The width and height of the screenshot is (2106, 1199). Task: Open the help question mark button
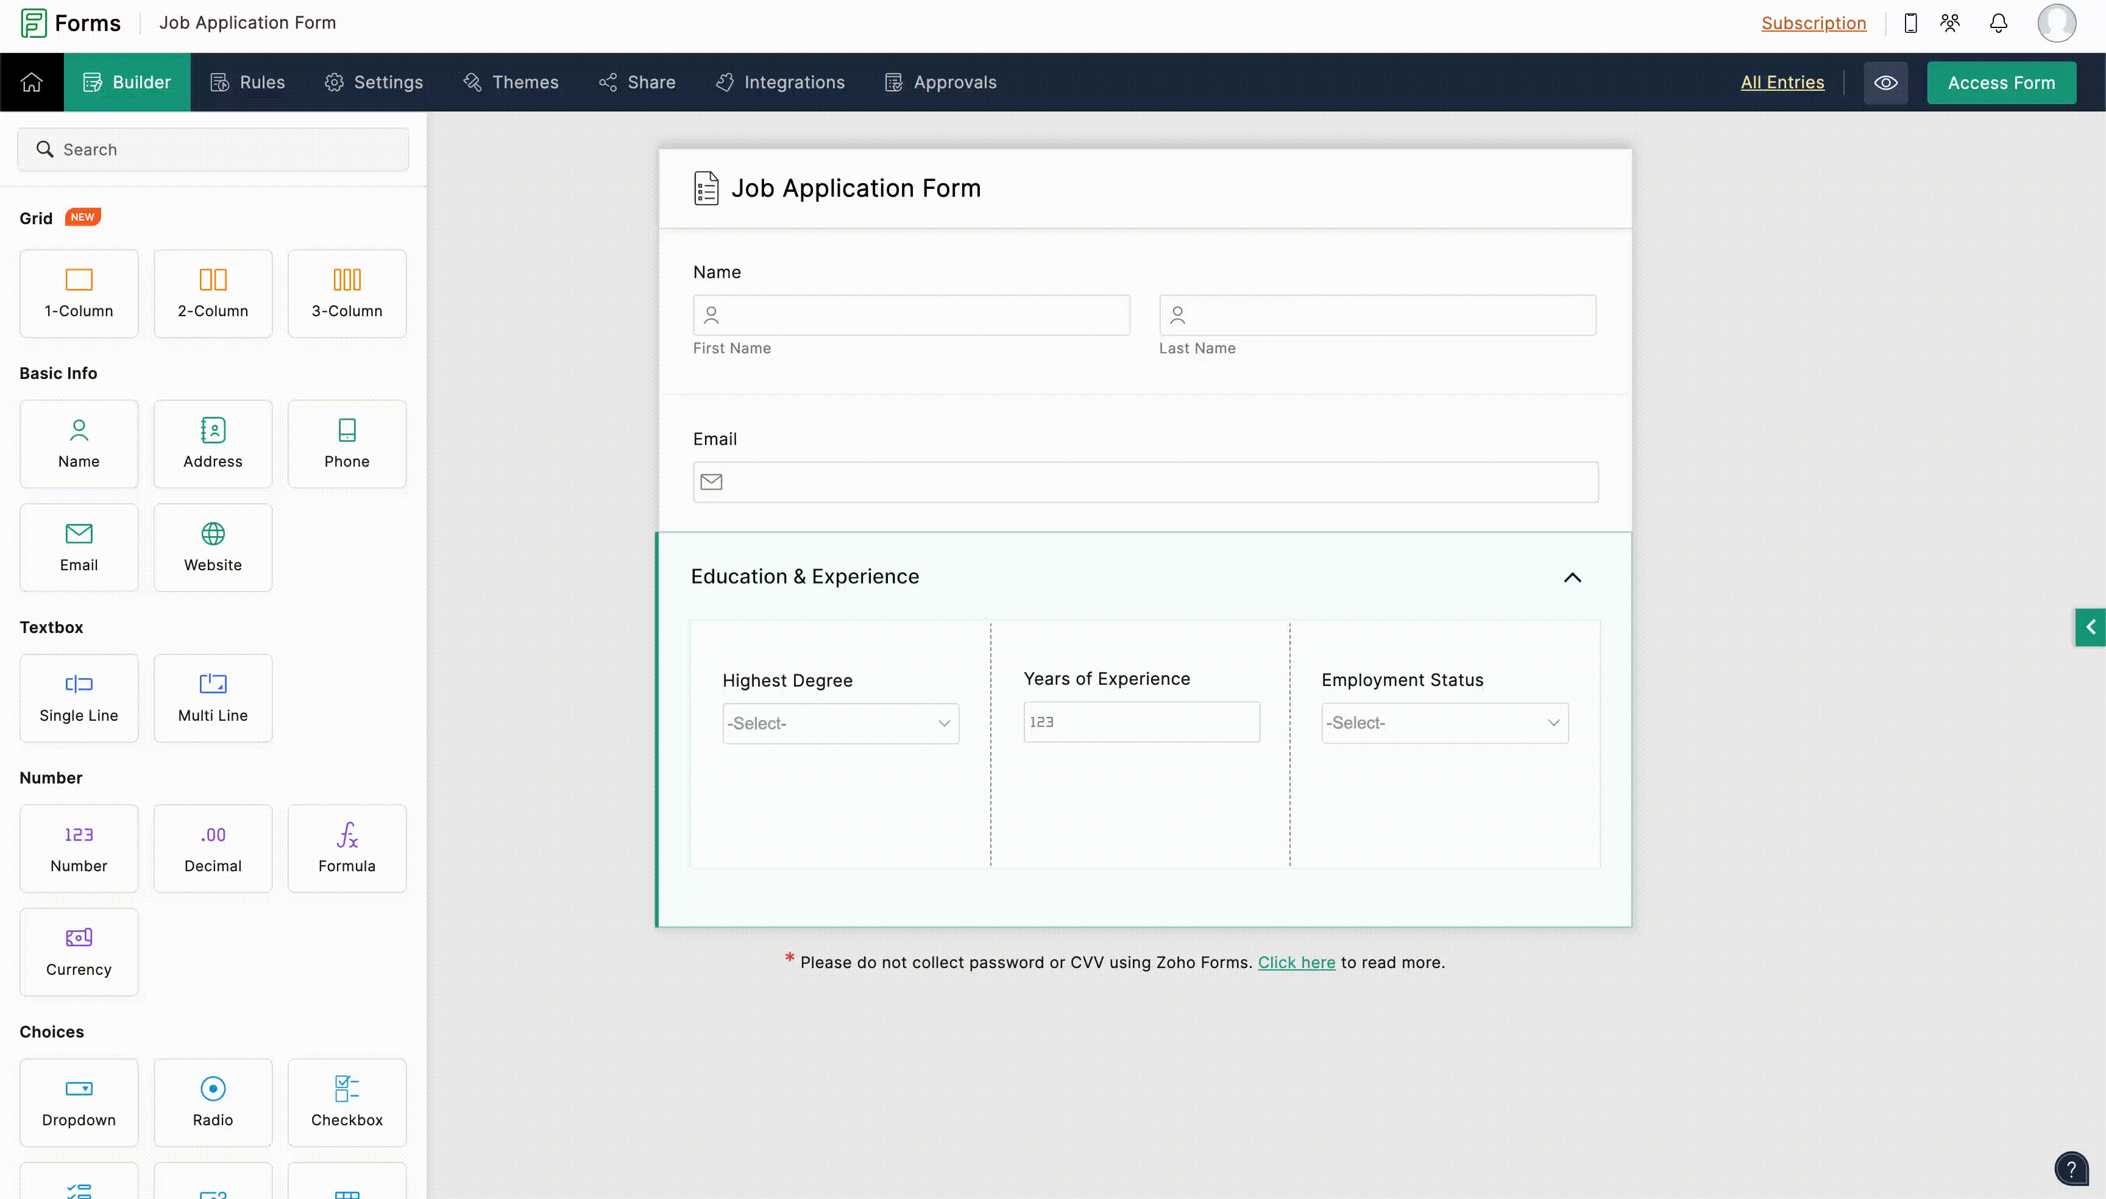2071,1168
